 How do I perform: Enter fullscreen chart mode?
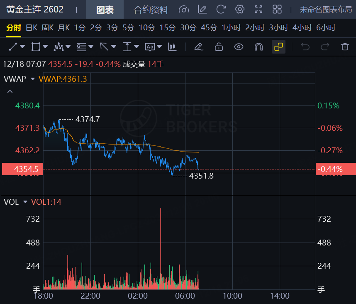pyautogui.click(x=258, y=9)
